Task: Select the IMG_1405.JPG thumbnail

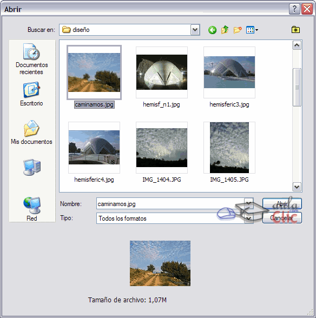Action: pos(229,148)
